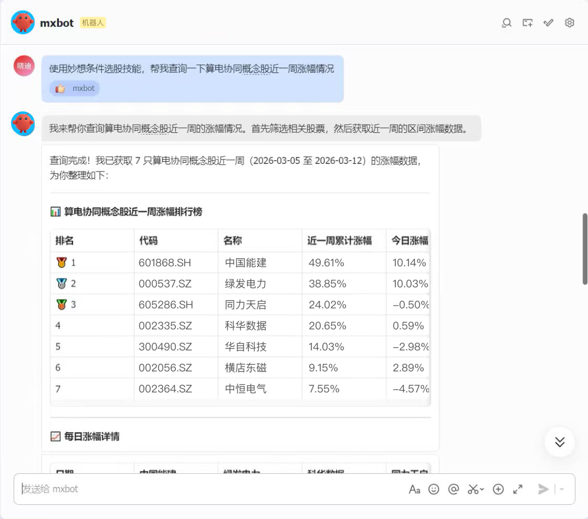Click the 9.15% weekly gain value
Viewport: 588px width, 519px height.
(323, 368)
